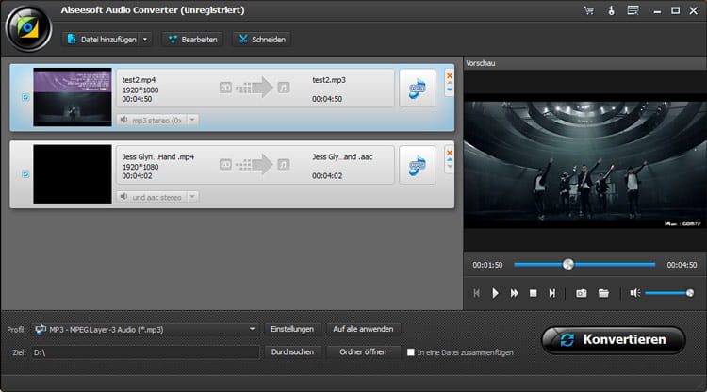The height and width of the screenshot is (392, 707).
Task: Open the menu list icon in title bar
Action: [x=633, y=10]
